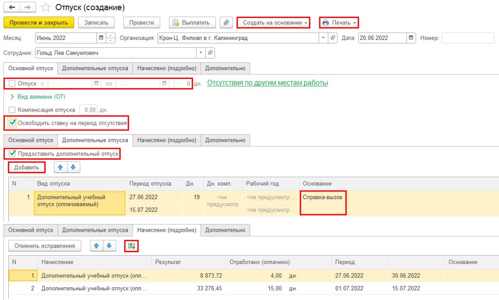Open calendar for vacation start date 'с'

96,83
